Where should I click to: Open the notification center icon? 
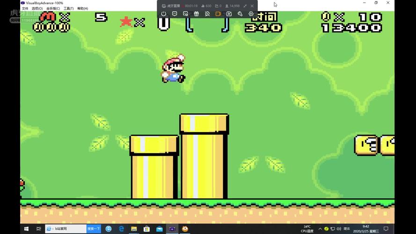pyautogui.click(x=386, y=229)
